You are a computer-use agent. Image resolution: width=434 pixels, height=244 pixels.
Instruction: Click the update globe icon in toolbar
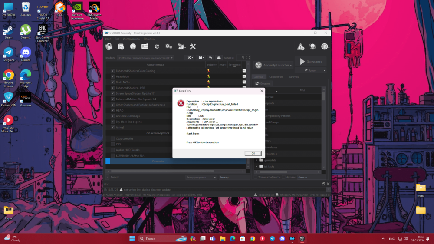[x=312, y=46]
